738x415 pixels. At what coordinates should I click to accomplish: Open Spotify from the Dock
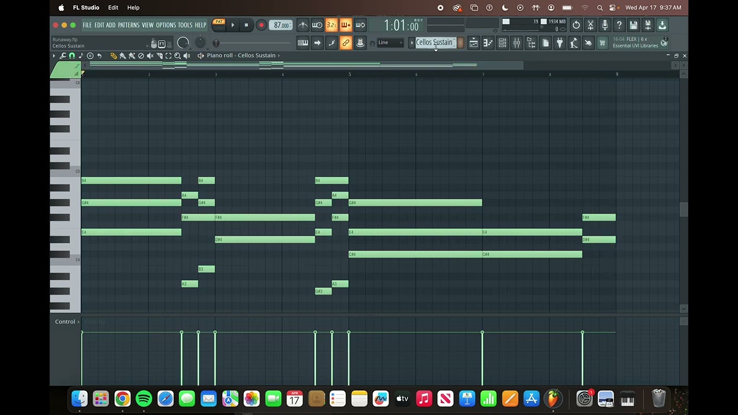(x=144, y=398)
